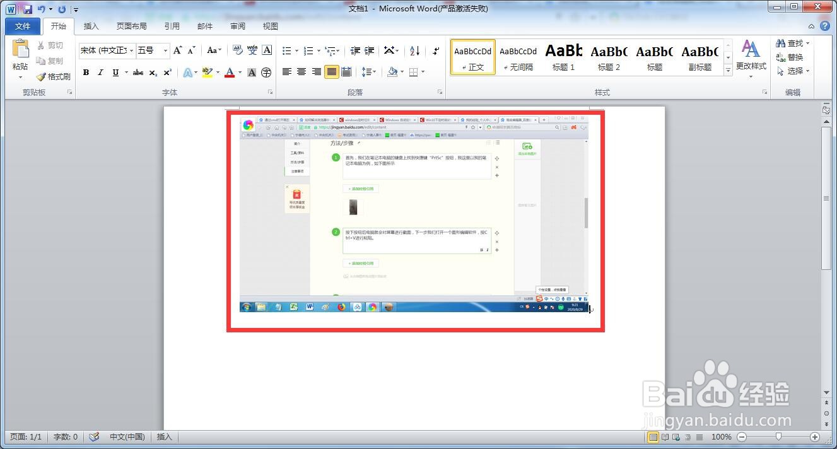Click the Phonetic Guide (wén) icon
This screenshot has height=449, width=837.
(252, 50)
